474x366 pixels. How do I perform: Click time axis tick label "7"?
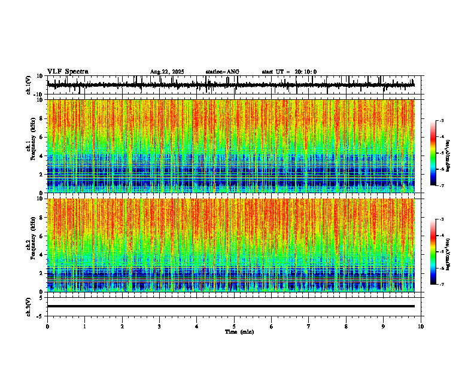(309, 327)
